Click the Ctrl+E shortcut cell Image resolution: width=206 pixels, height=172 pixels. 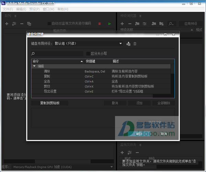coord(89,91)
